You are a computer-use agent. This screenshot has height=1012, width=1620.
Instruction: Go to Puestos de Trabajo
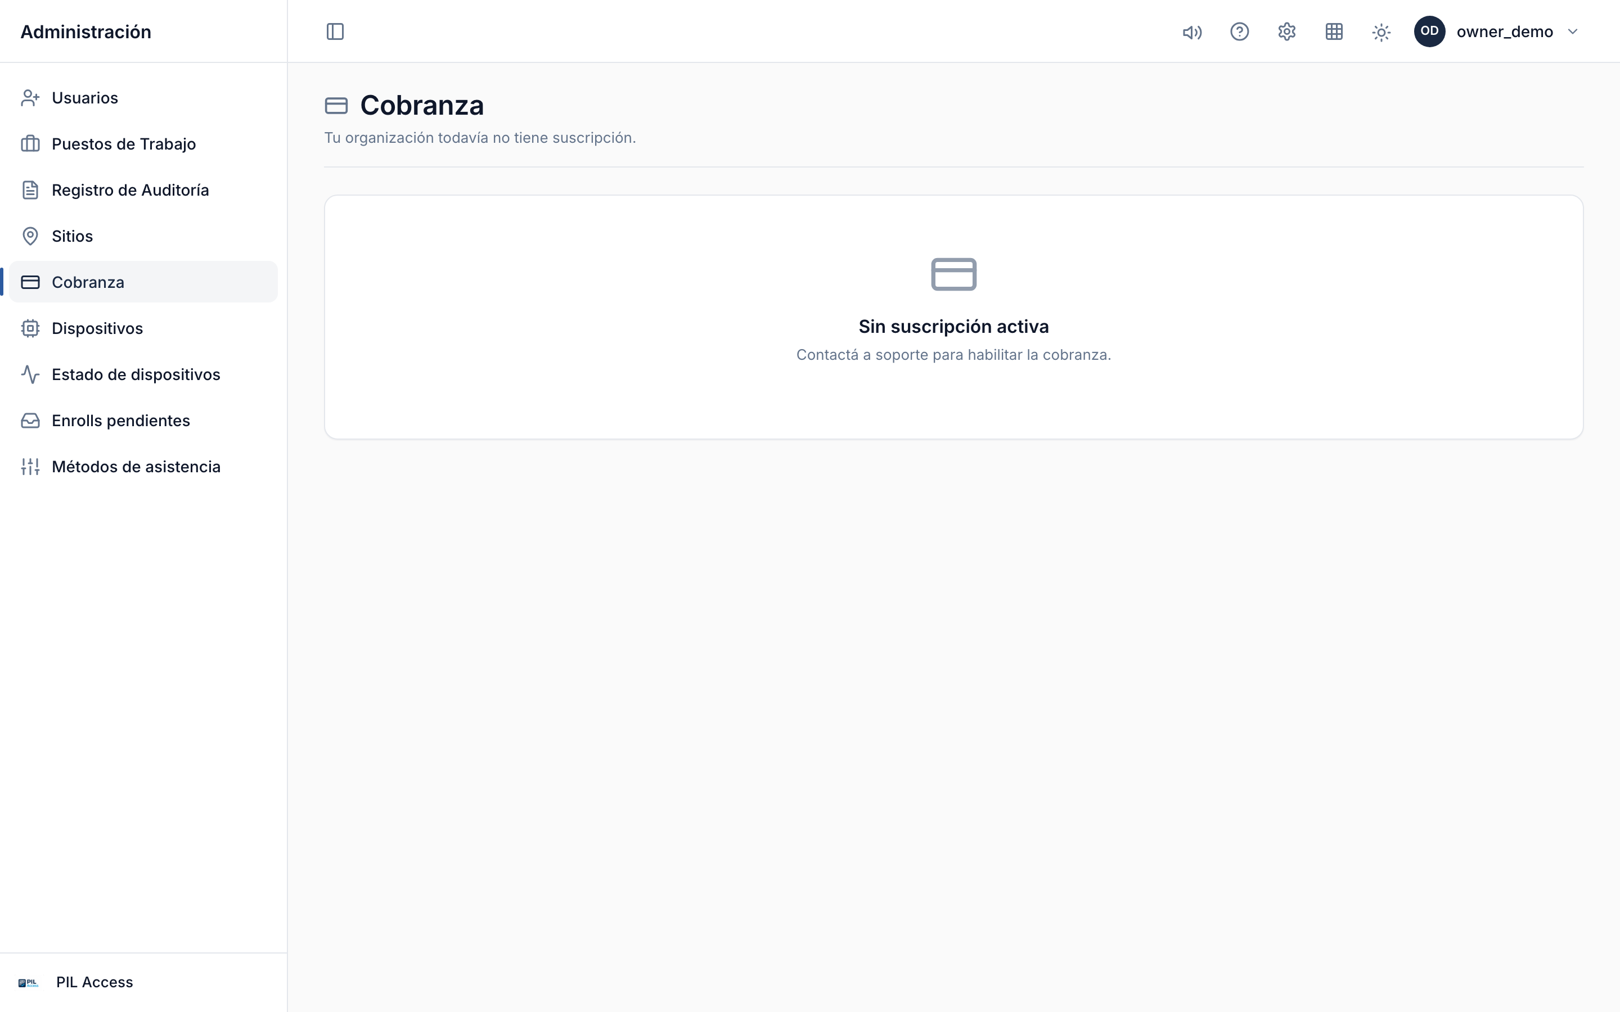143,144
